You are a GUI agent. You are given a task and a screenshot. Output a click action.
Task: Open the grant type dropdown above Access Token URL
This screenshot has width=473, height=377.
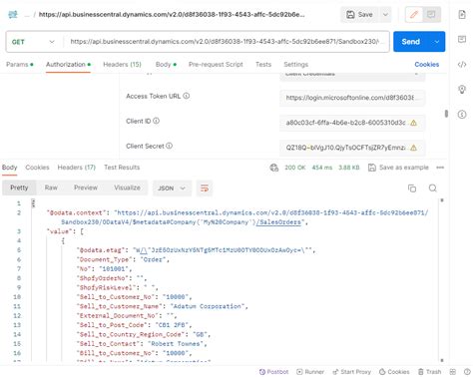(352, 76)
